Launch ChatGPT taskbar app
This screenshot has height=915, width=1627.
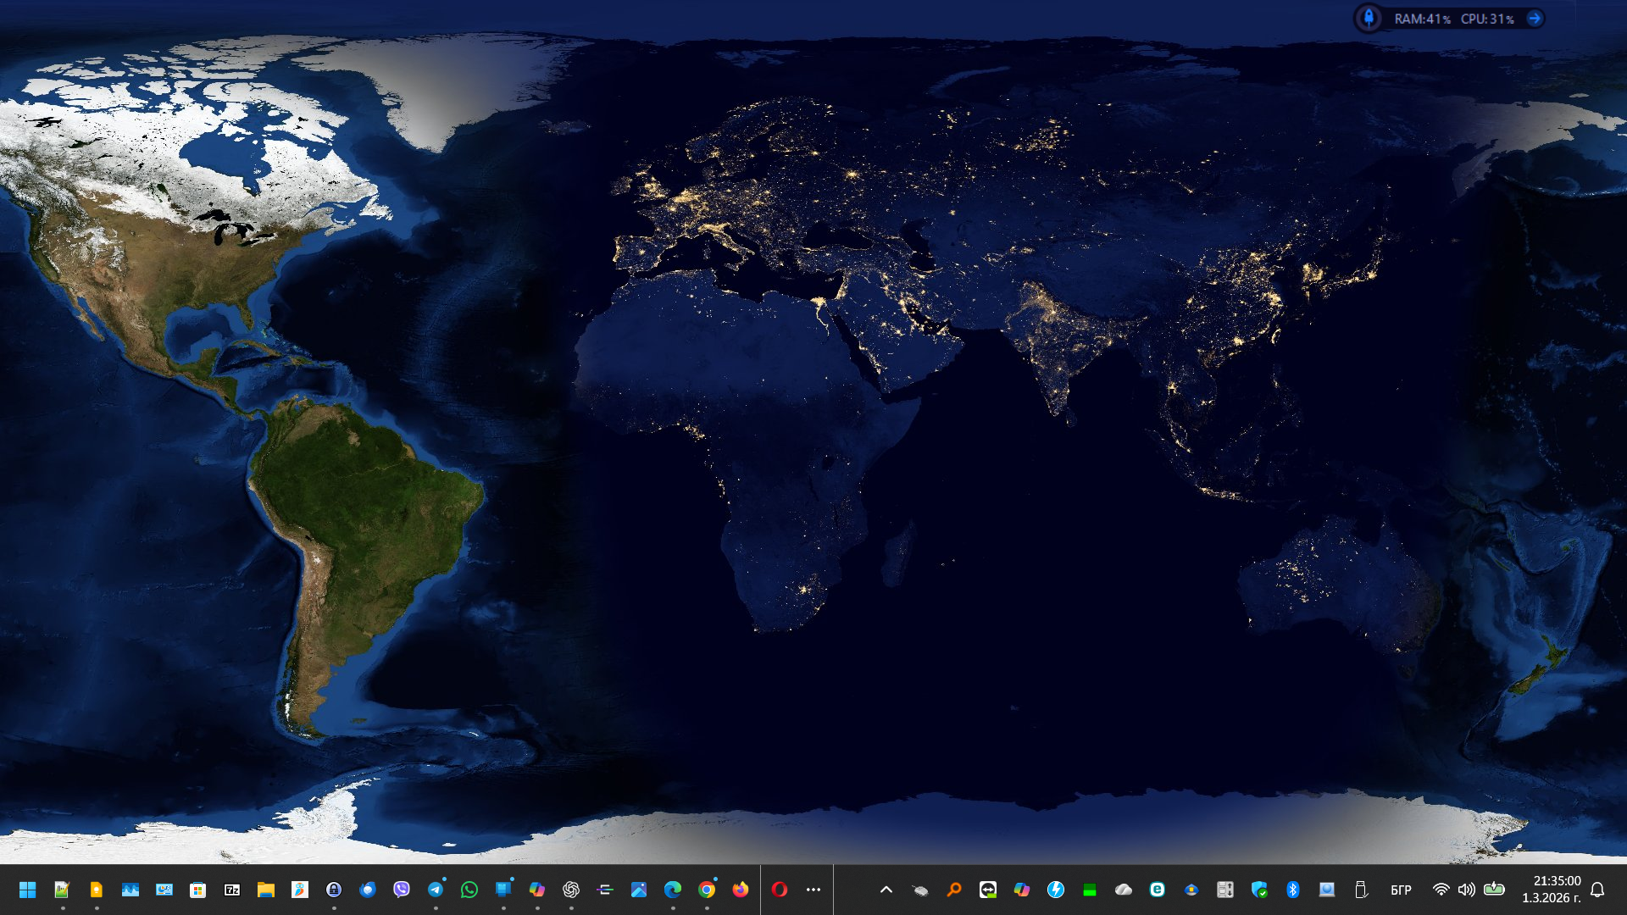click(571, 890)
